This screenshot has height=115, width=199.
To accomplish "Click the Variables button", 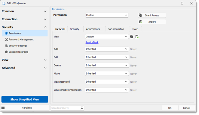I will (25, 108).
